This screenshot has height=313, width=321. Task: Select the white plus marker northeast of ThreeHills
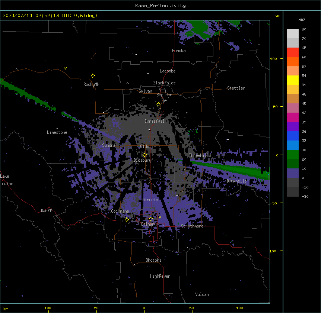(228, 139)
